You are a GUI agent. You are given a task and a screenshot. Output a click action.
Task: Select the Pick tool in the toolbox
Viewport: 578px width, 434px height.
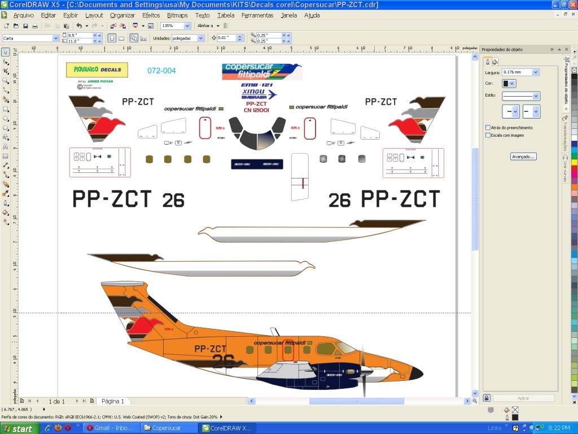(x=5, y=52)
